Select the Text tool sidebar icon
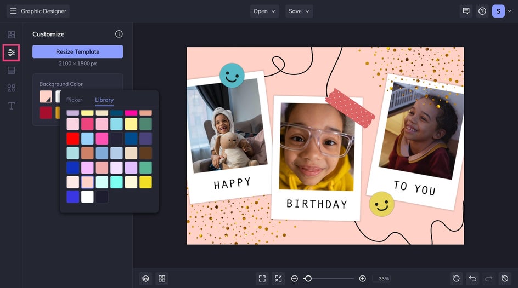Image resolution: width=518 pixels, height=288 pixels. pyautogui.click(x=11, y=106)
